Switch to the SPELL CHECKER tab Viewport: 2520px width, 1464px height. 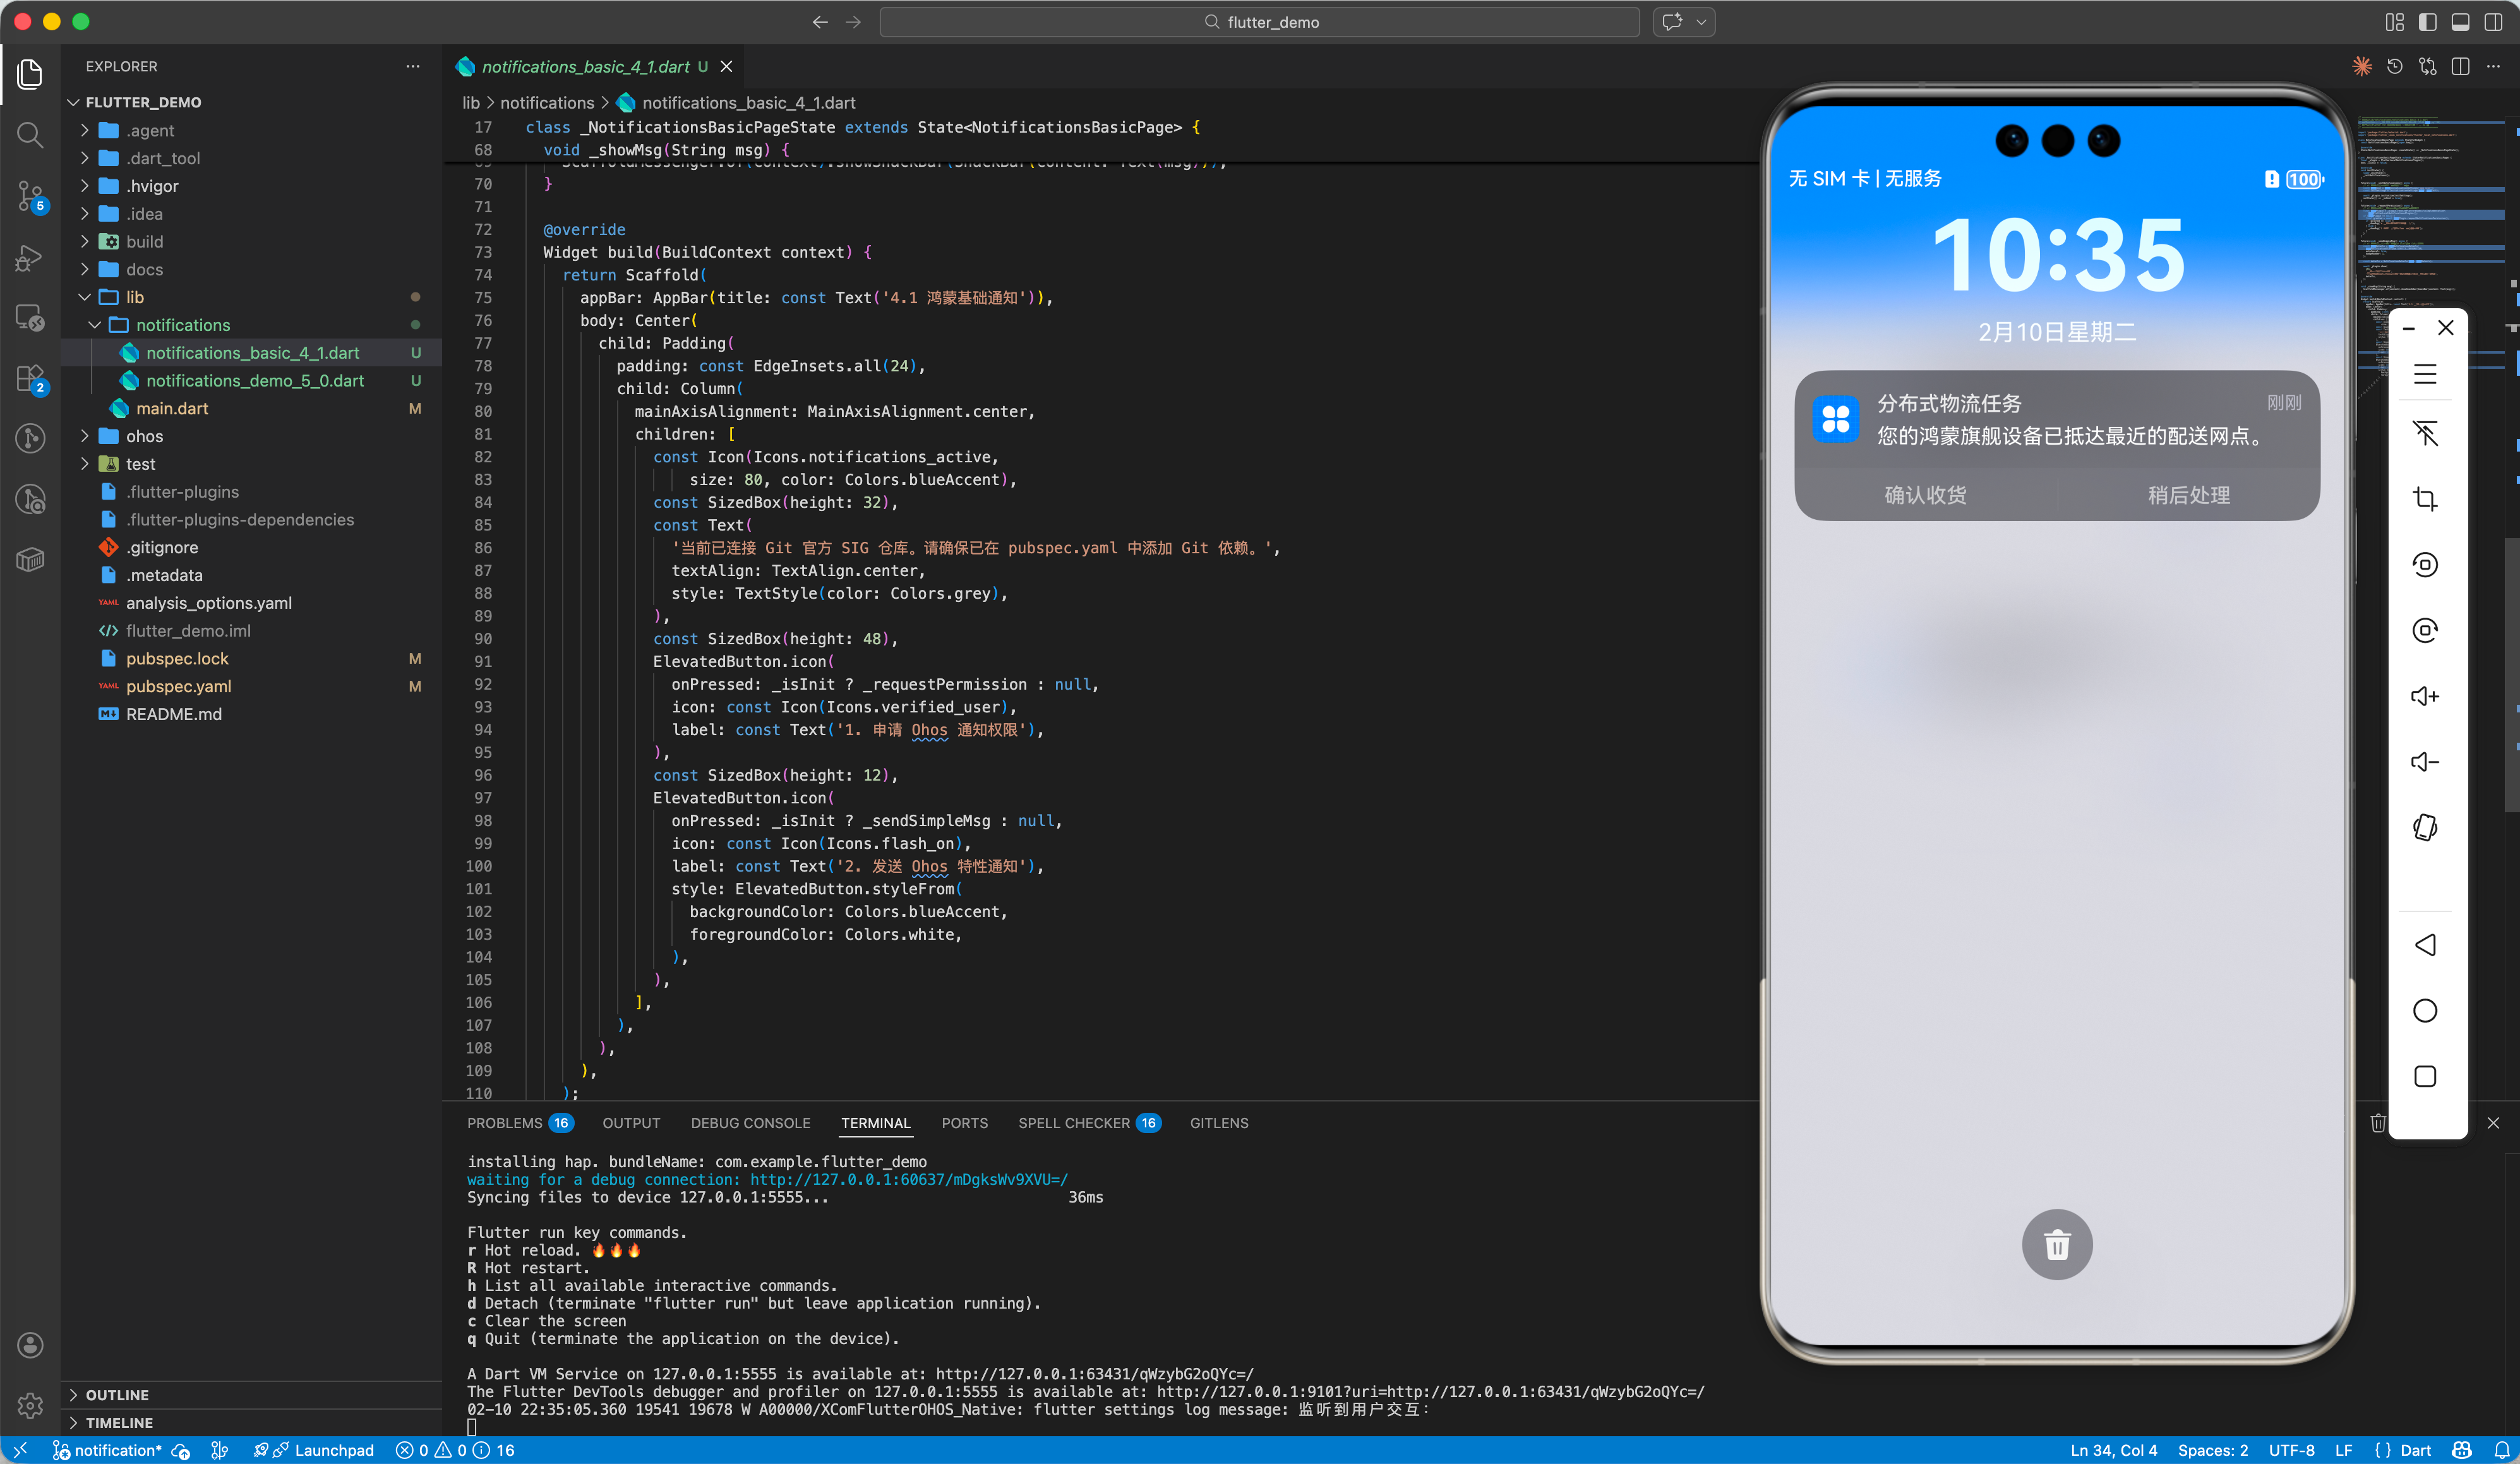[x=1088, y=1123]
